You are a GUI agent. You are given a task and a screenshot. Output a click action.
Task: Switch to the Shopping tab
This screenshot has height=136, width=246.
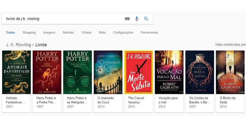pyautogui.click(x=29, y=33)
